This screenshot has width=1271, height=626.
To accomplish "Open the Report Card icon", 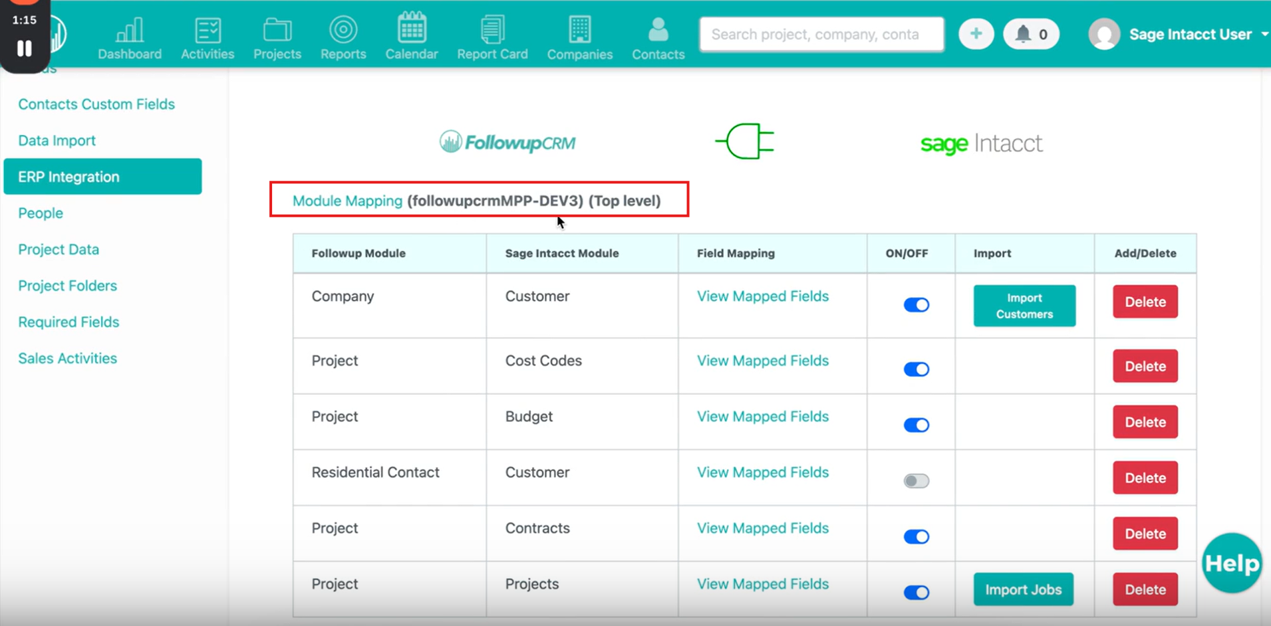I will pyautogui.click(x=492, y=30).
